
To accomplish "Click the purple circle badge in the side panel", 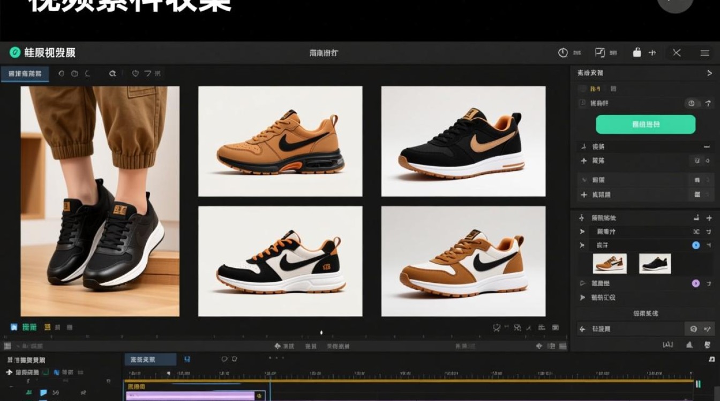I will tap(696, 283).
